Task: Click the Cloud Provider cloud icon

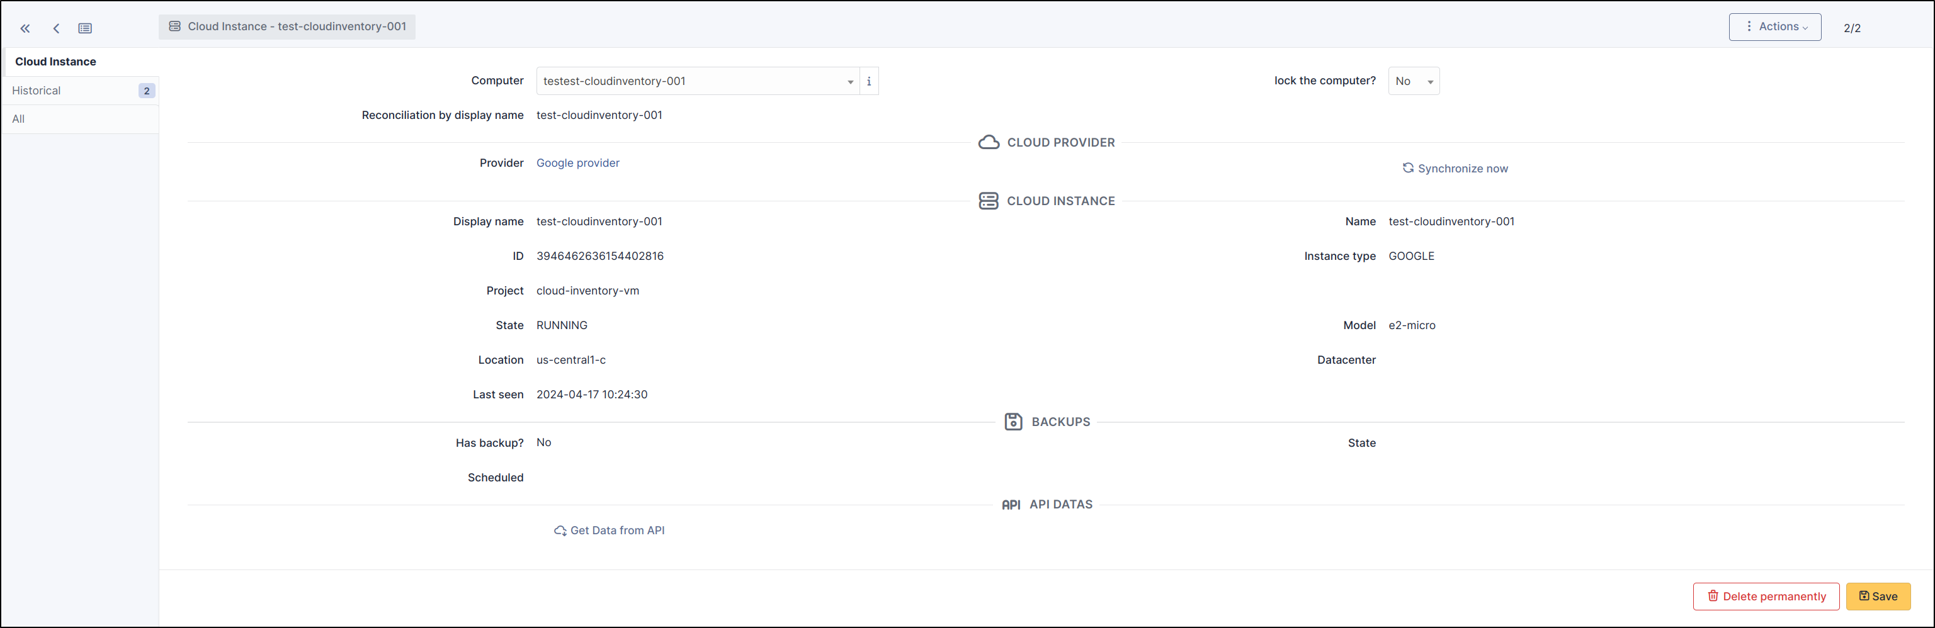Action: pos(989,143)
